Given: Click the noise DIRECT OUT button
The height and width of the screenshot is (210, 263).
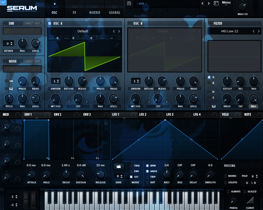Looking at the screenshot, I should (32, 61).
